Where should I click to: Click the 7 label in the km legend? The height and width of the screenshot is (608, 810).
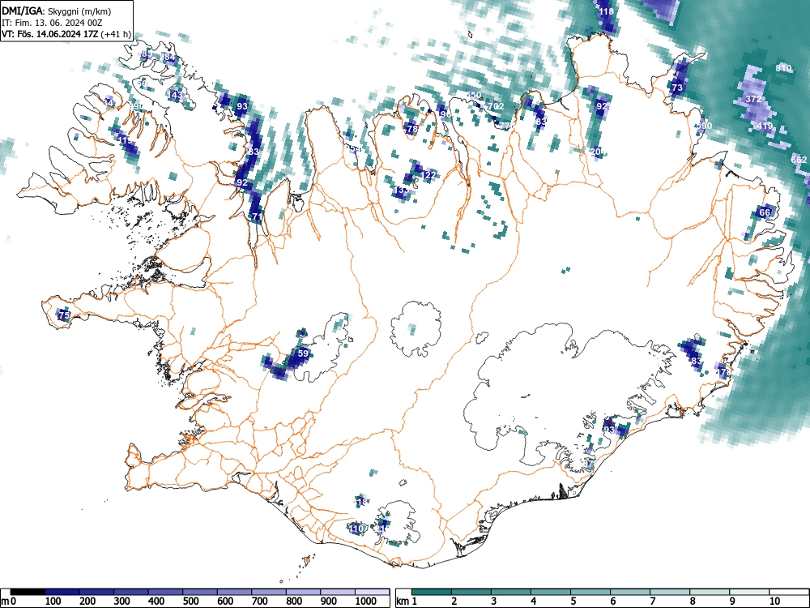tap(652, 602)
